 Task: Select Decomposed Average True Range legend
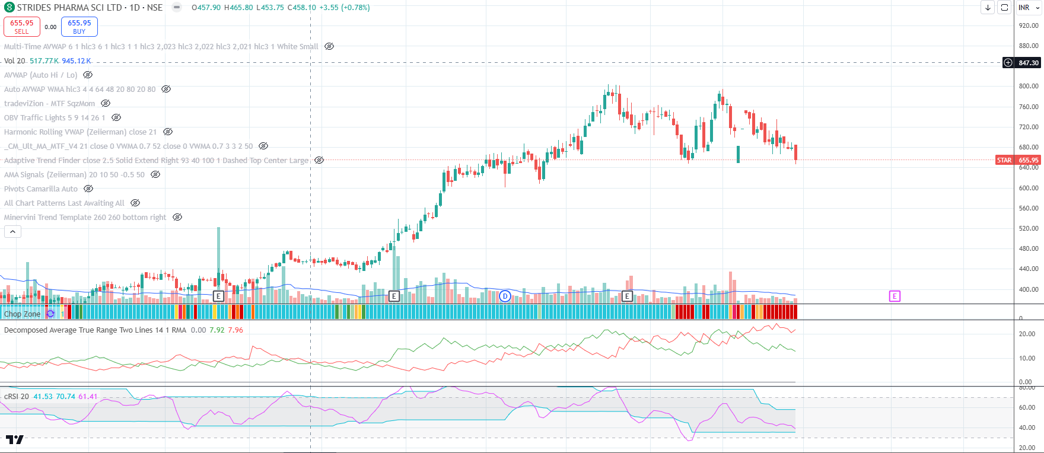(95, 330)
